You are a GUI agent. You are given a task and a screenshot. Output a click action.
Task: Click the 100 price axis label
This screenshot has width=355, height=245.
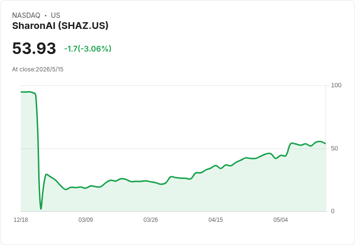click(336, 85)
